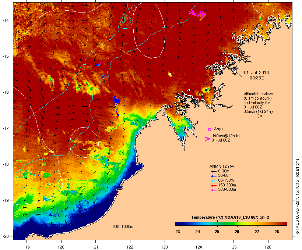Click the 'Temperature (°C) NOAA16_L3U 66% ql>=2' title
302x250 pixels.
click(x=230, y=218)
